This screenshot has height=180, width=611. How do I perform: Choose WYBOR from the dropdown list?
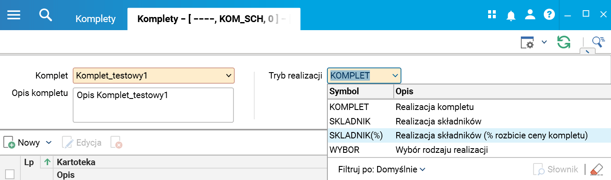[344, 149]
